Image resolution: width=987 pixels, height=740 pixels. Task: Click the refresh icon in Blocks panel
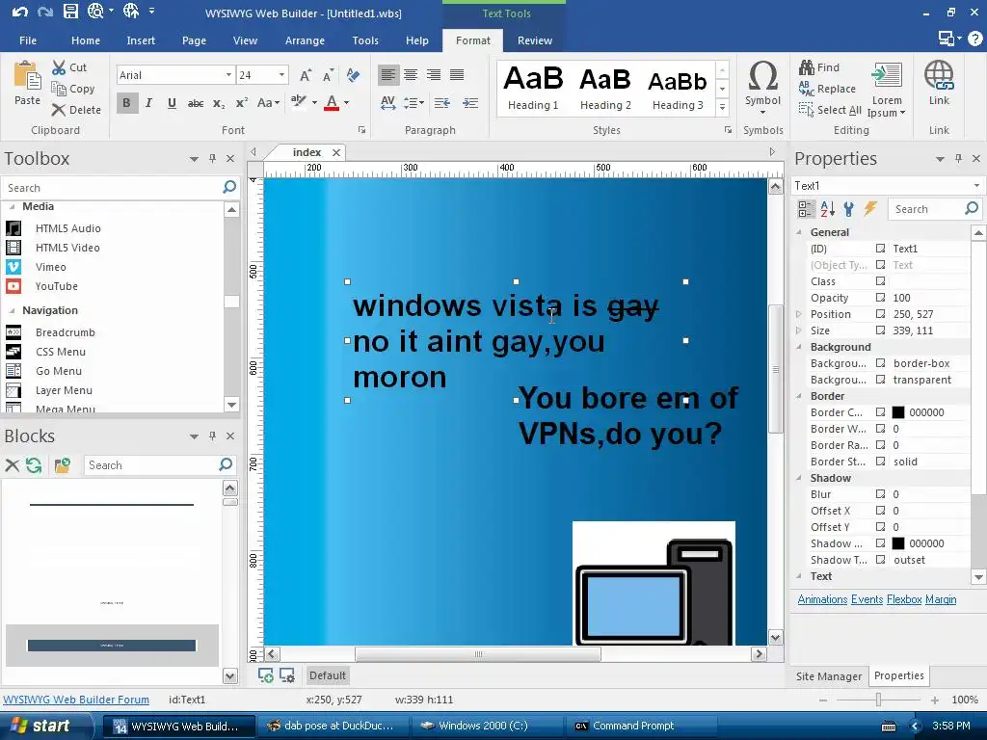[34, 465]
